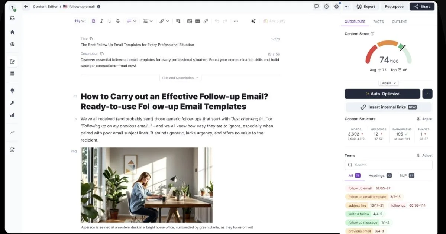
Task: Open the bar chart sidebar icon
Action: coord(12,115)
